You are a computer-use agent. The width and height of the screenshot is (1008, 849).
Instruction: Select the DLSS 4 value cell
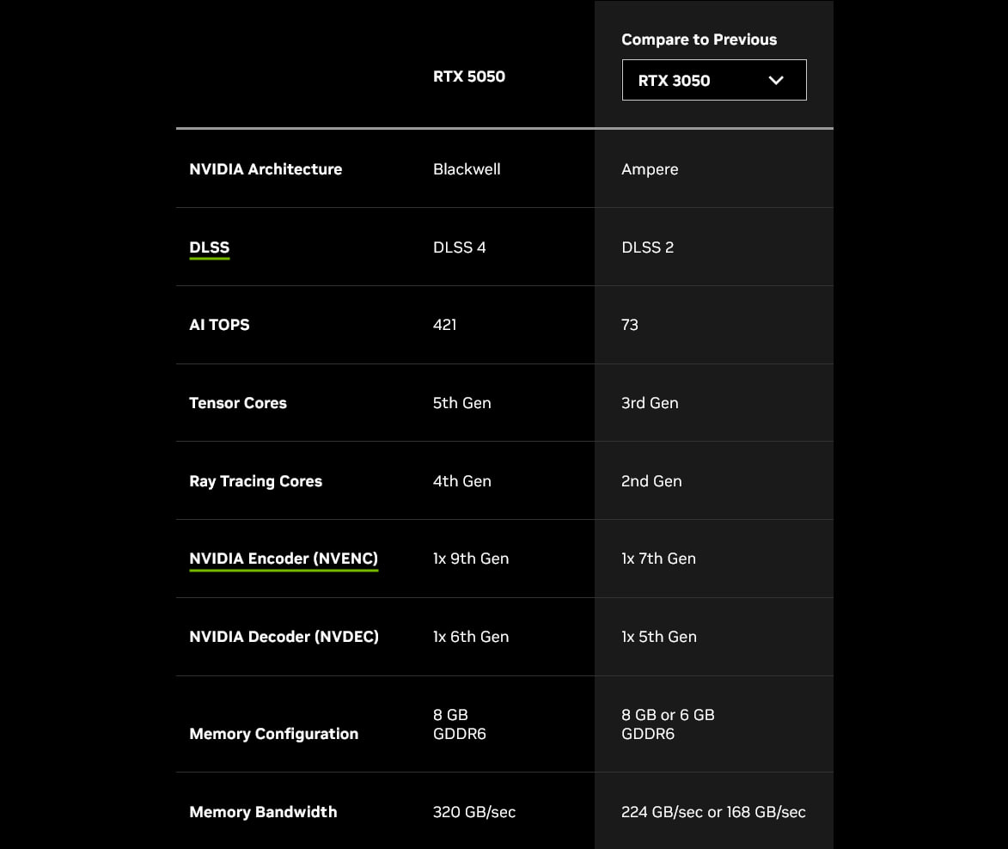(x=459, y=247)
